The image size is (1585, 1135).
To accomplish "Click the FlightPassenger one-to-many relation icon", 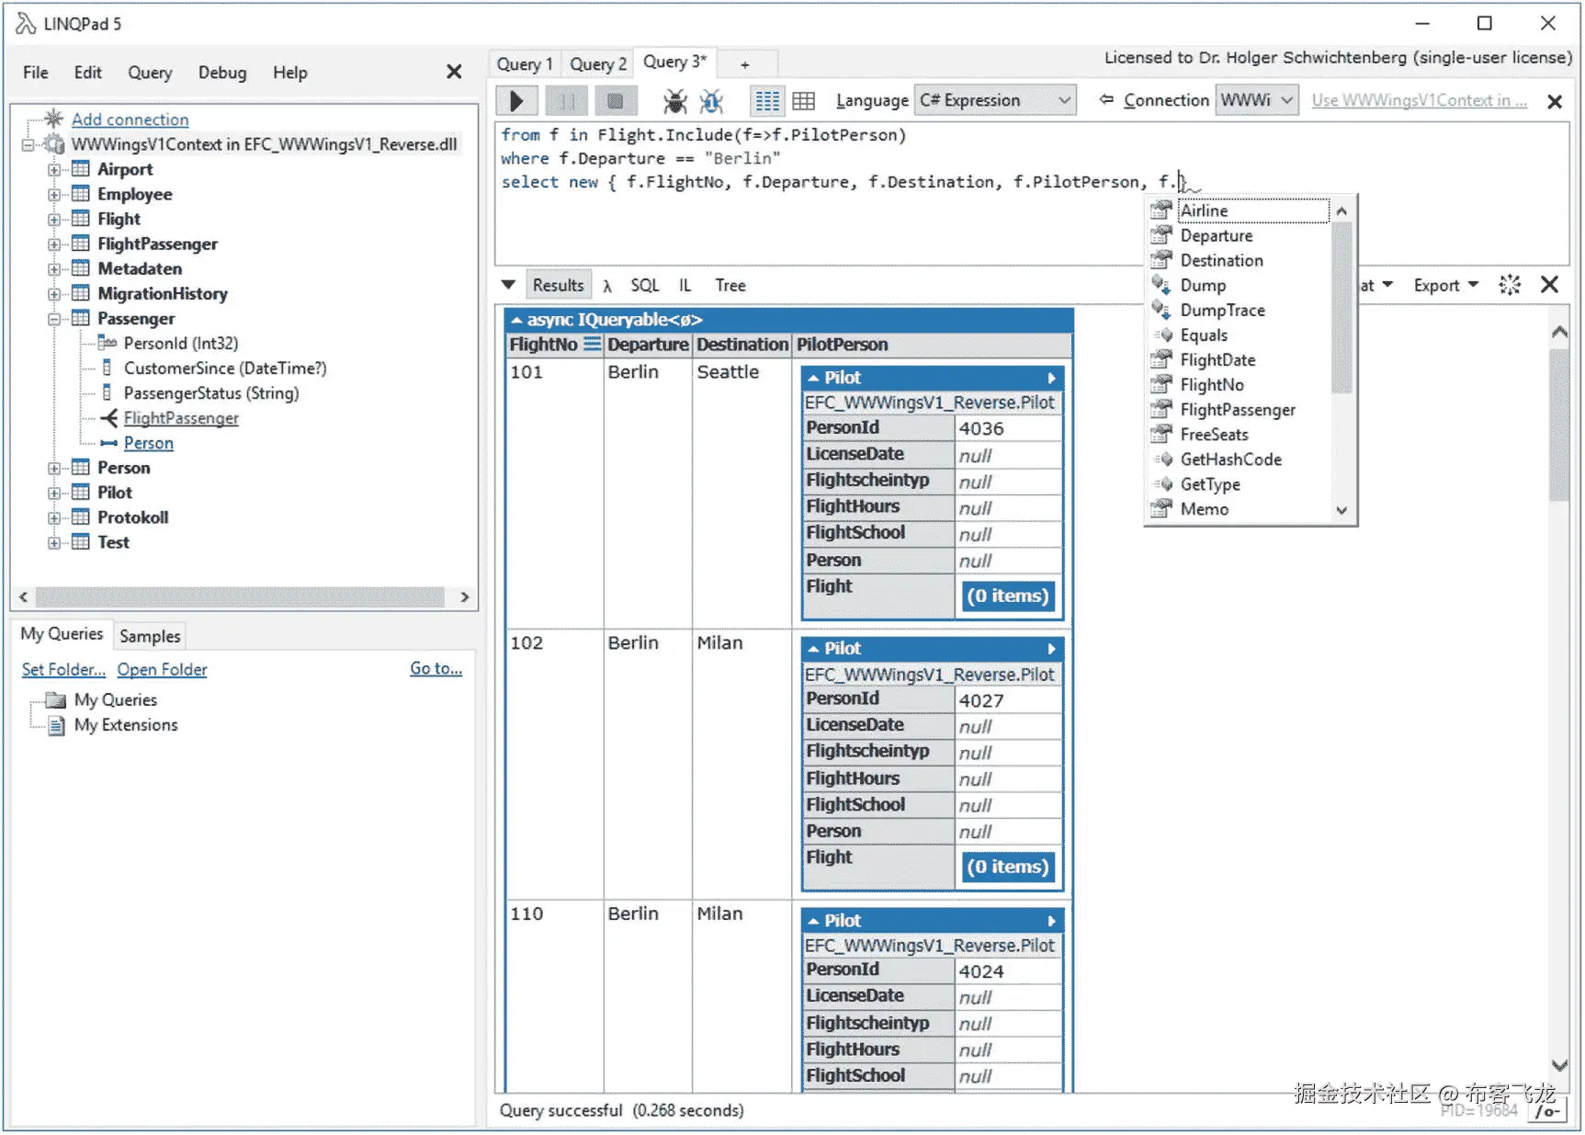I will 108,418.
